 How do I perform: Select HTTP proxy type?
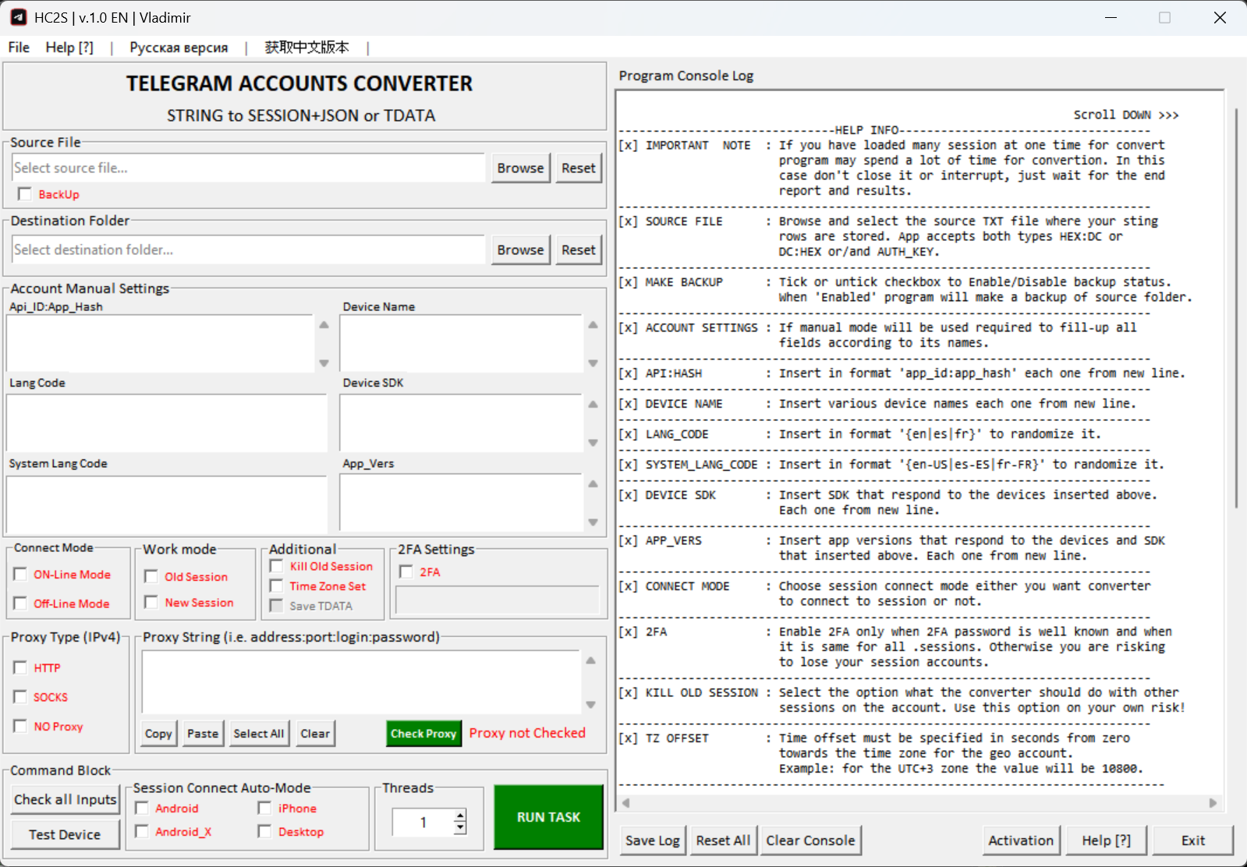[20, 667]
